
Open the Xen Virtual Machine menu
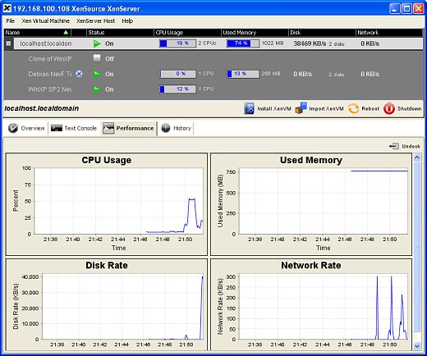[46, 21]
